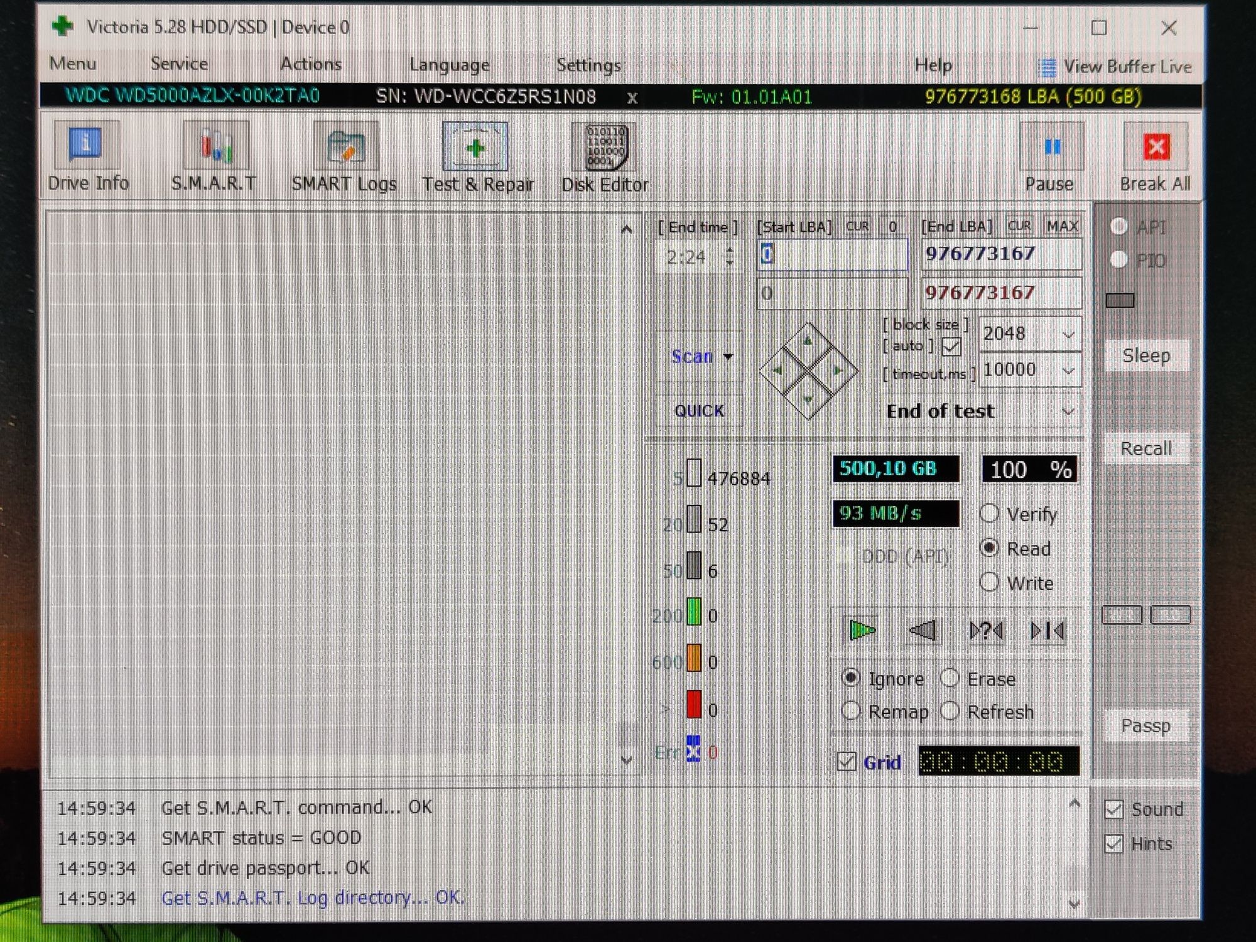Image resolution: width=1256 pixels, height=942 pixels.
Task: Click the orange 600 ms block swatch
Action: 694,658
